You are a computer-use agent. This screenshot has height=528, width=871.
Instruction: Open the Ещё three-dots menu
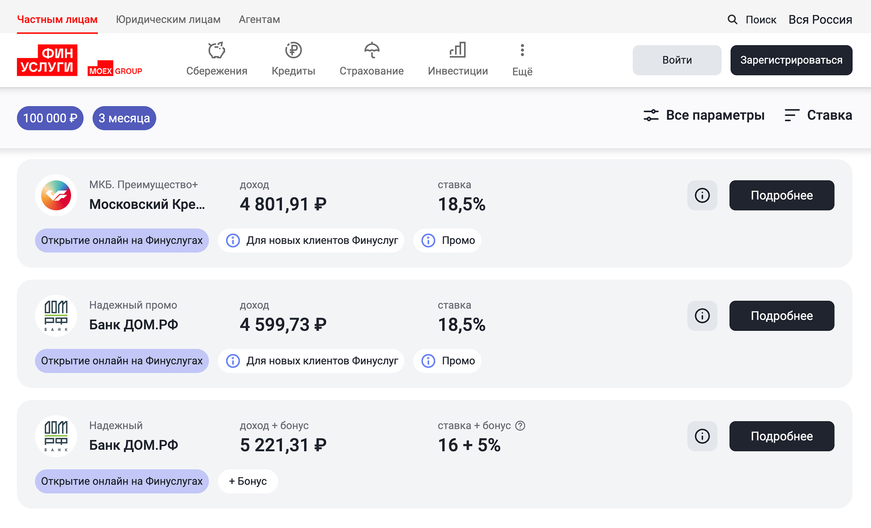[x=522, y=60]
